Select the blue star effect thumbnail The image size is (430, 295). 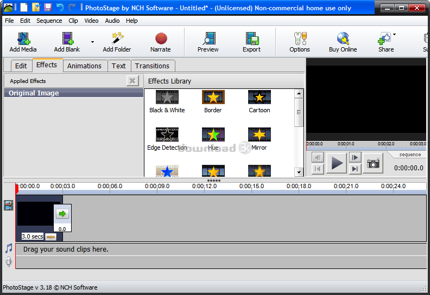point(167,171)
